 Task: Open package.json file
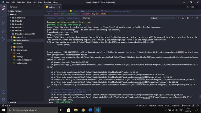click(x=26, y=63)
